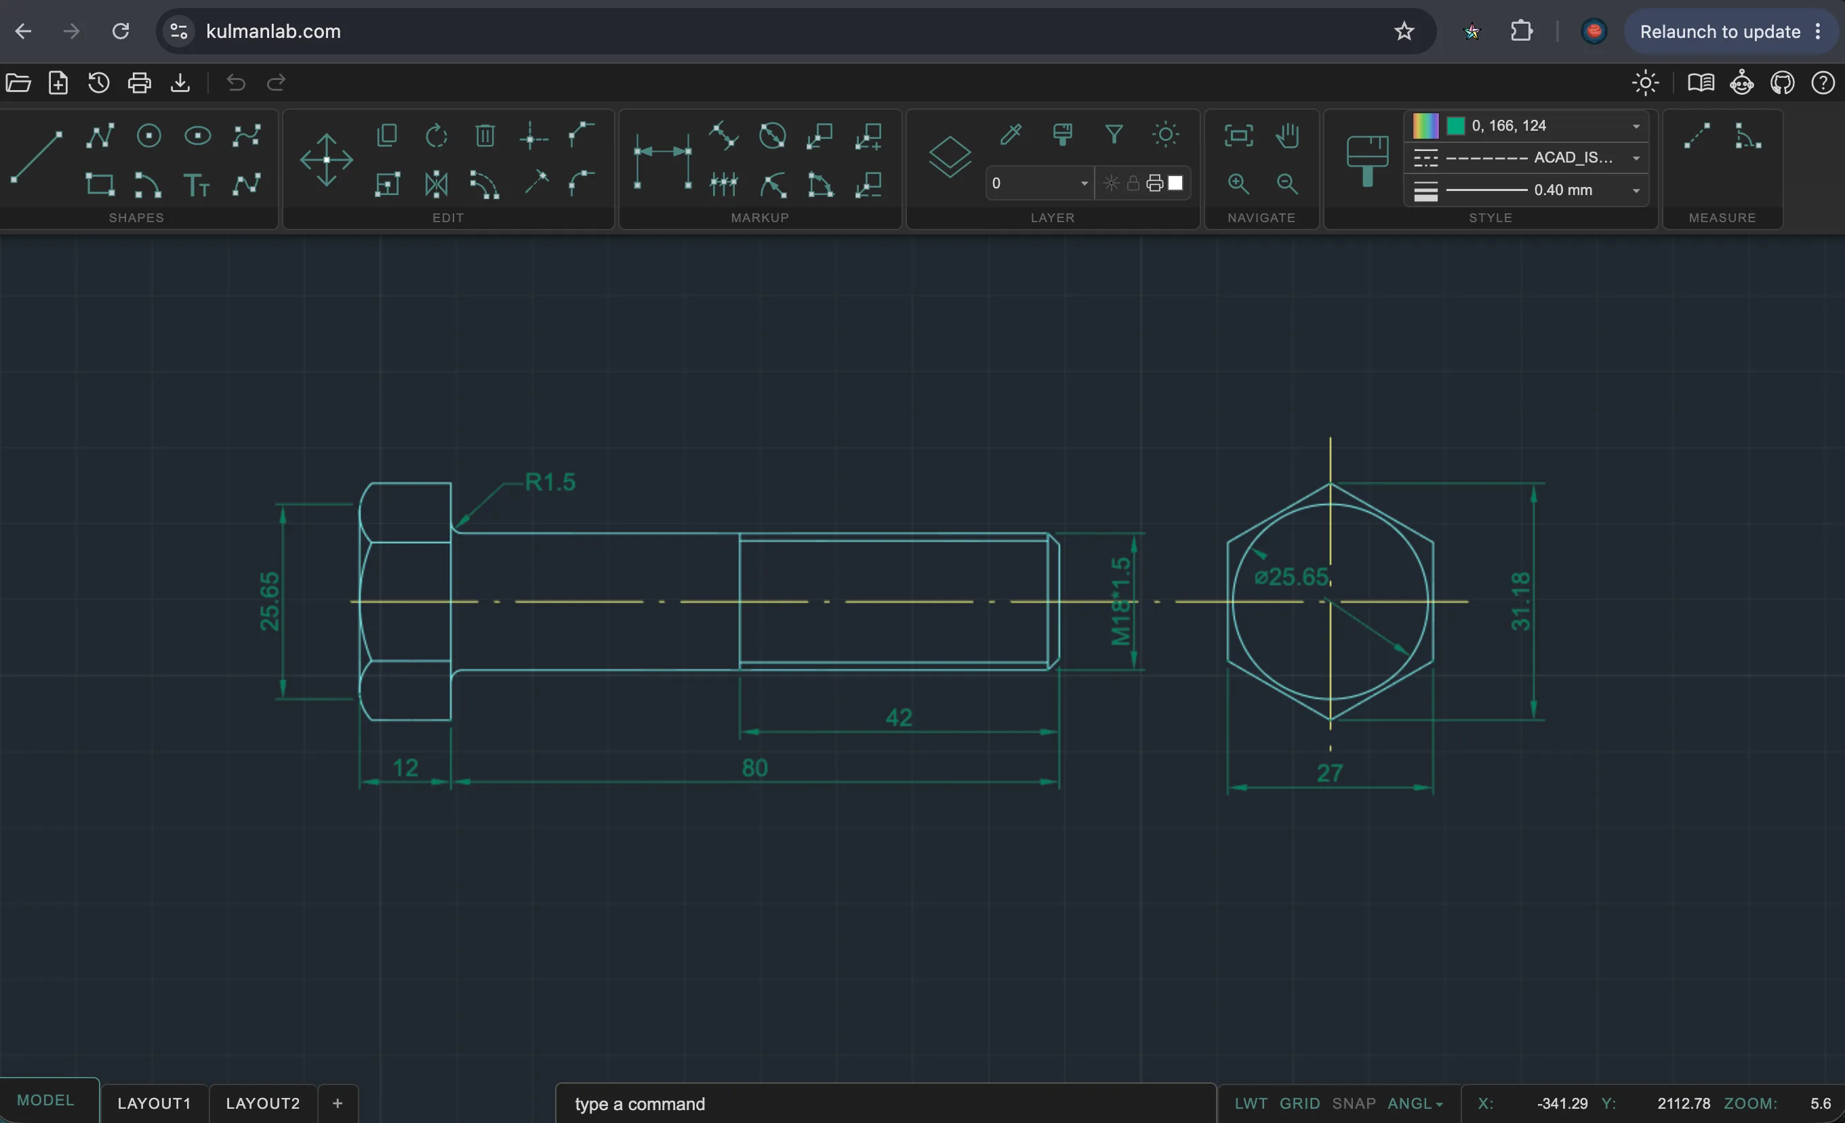Image resolution: width=1845 pixels, height=1123 pixels.
Task: Click the Zoom out magnifier
Action: (x=1287, y=184)
